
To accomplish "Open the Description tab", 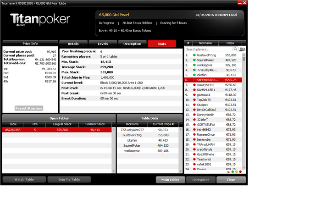I will 132,44.
